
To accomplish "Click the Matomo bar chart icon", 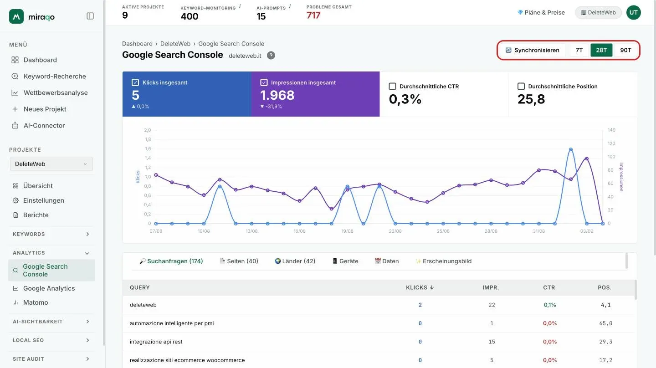I will click(x=15, y=302).
